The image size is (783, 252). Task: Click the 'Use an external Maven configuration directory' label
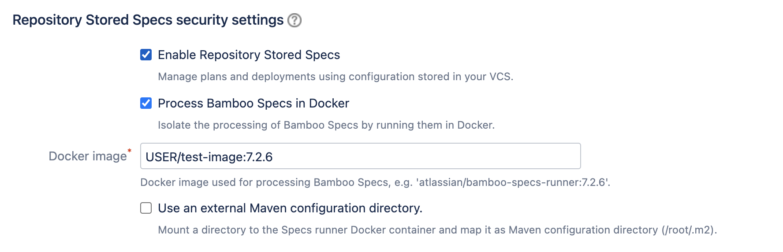pos(290,208)
